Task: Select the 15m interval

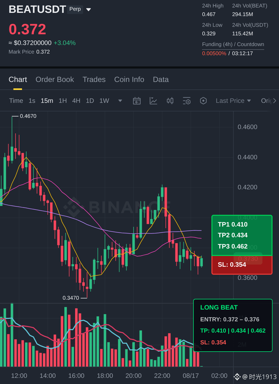Action: [x=47, y=101]
